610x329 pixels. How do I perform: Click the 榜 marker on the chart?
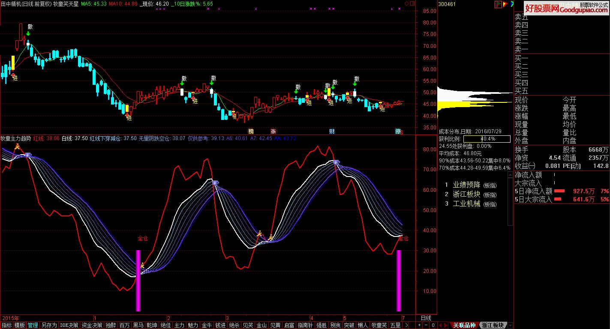[251, 131]
